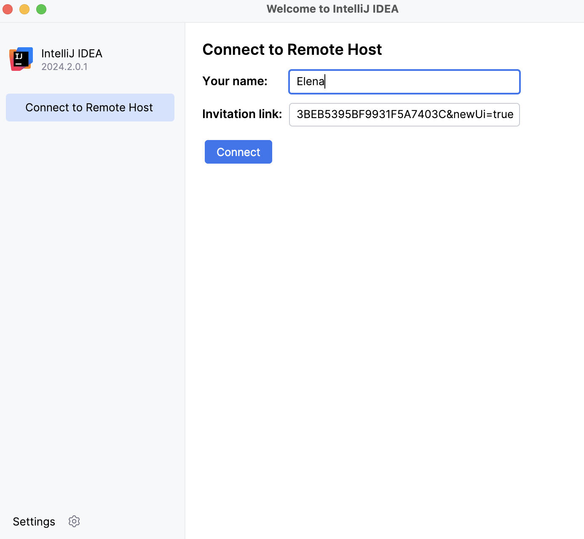584x539 pixels.
Task: Zoom the window with the green button
Action: point(41,9)
